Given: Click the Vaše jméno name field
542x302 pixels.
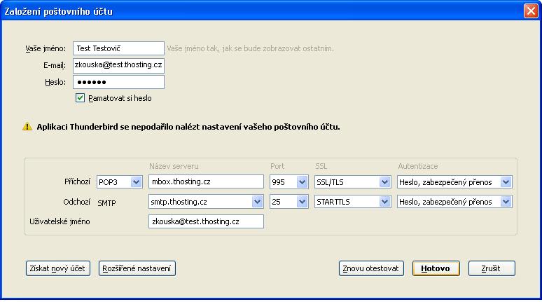Looking at the screenshot, I should [x=118, y=48].
